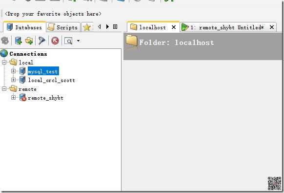
Task: Click the folder icon of the remote group
Action: tap(13, 89)
